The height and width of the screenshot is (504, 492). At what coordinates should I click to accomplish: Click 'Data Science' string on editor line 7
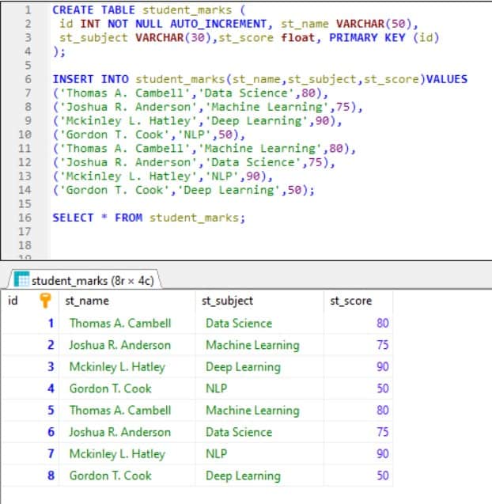246,93
